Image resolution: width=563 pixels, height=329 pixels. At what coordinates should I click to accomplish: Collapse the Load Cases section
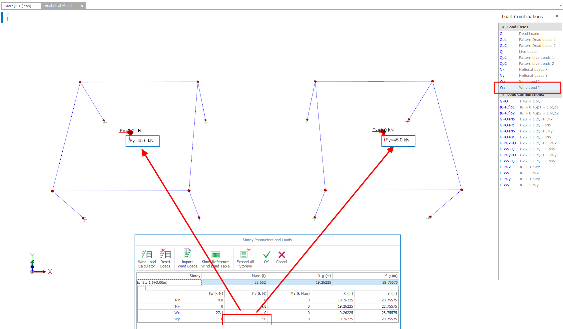(503, 27)
